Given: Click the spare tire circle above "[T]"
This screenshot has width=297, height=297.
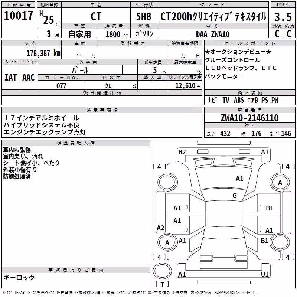Looking at the screenshot, I should coord(162,271).
